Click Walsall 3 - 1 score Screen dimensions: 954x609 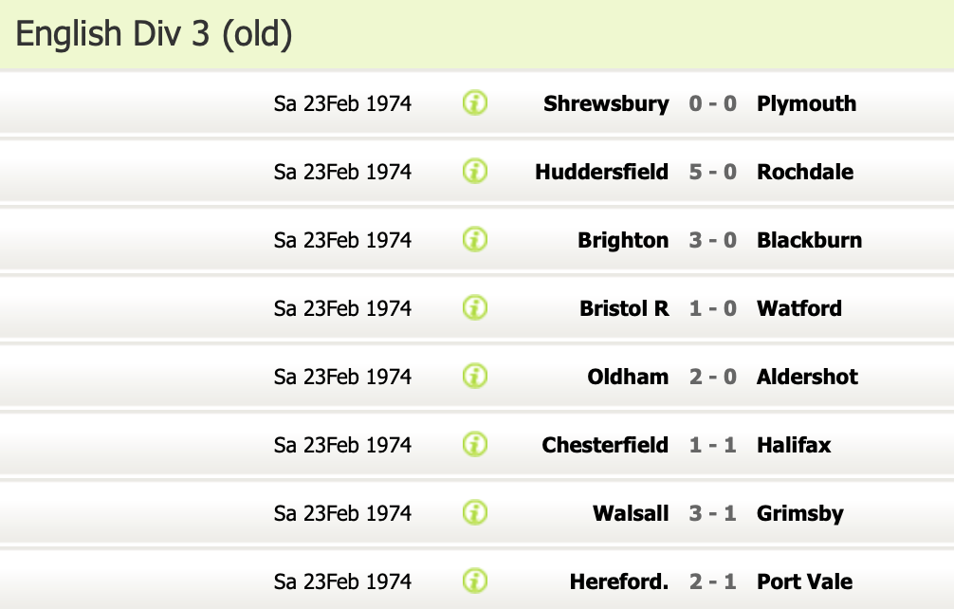712,513
